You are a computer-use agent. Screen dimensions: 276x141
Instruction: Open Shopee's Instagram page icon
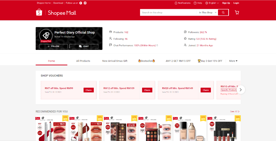(85, 3)
